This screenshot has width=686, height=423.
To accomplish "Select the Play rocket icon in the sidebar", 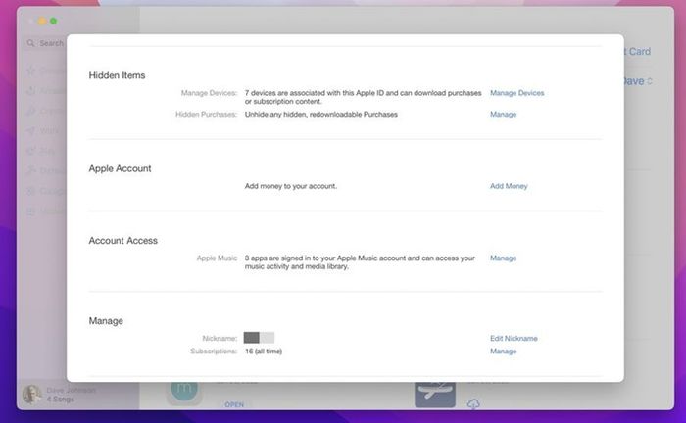I will coord(31,151).
